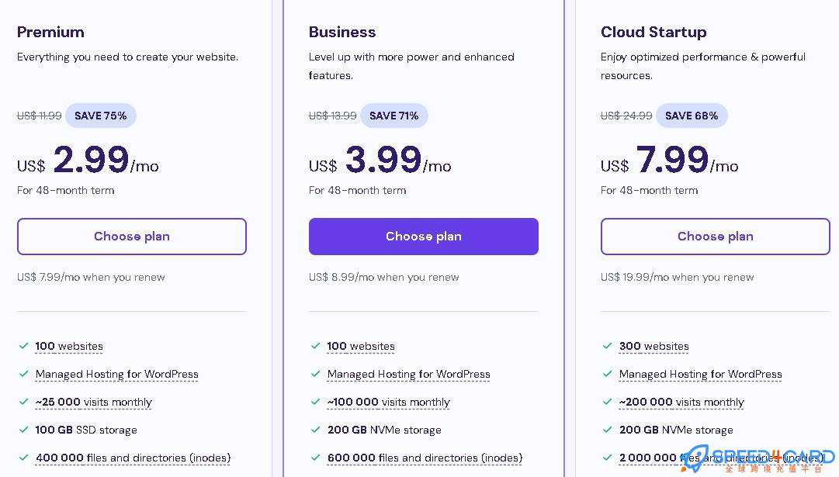Image resolution: width=839 pixels, height=477 pixels.
Task: Click '~100 000 visits monthly' feature
Action: pos(389,402)
